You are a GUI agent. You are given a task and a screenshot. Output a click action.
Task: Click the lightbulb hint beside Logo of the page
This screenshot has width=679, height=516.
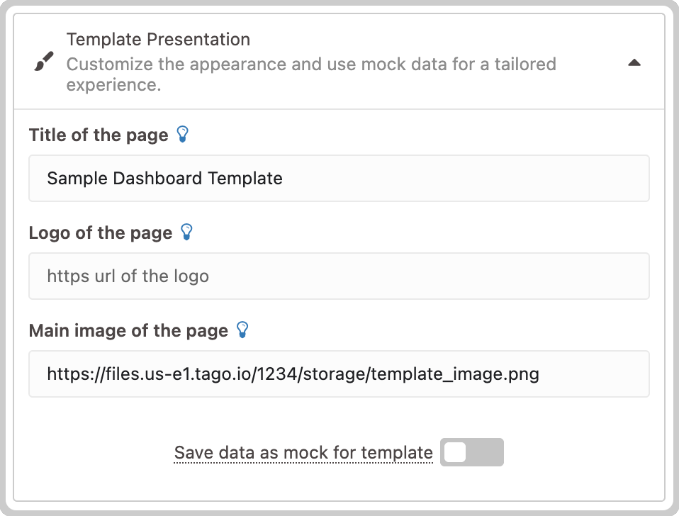point(186,232)
